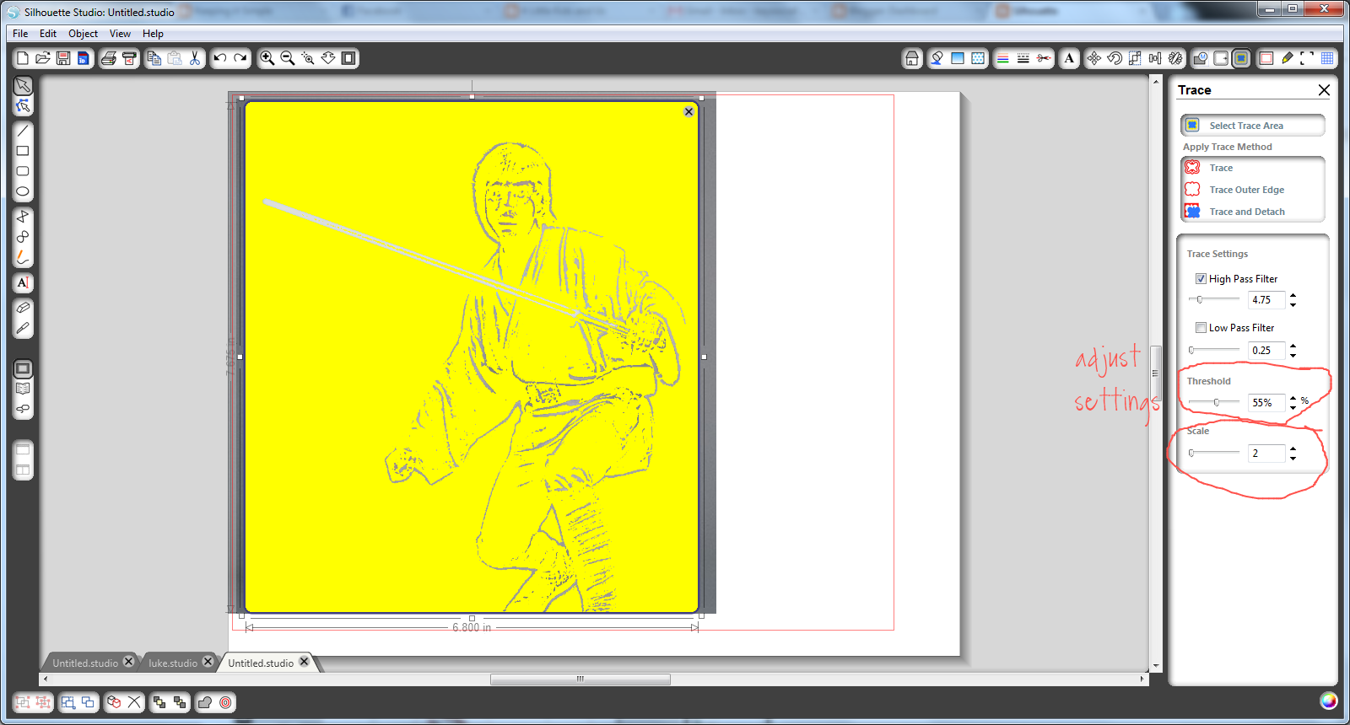Increase High Pass Filter value stepper
The height and width of the screenshot is (725, 1350).
1293,296
